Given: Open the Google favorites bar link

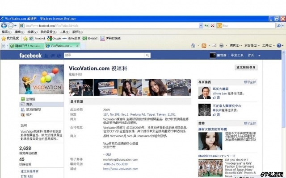Looking at the screenshot, I should tap(54, 38).
